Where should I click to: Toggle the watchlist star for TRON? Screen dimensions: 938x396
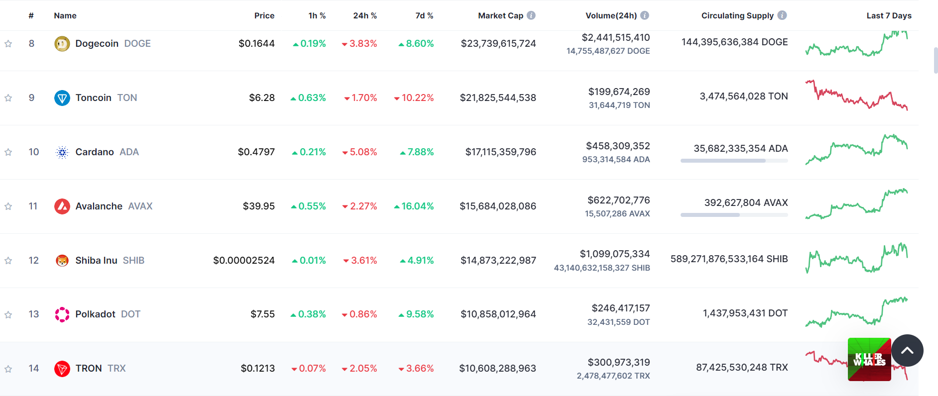(8, 369)
